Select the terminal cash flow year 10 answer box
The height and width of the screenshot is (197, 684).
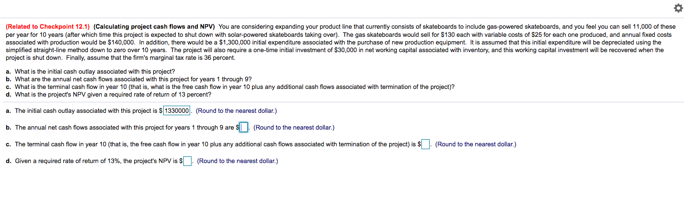click(426, 144)
